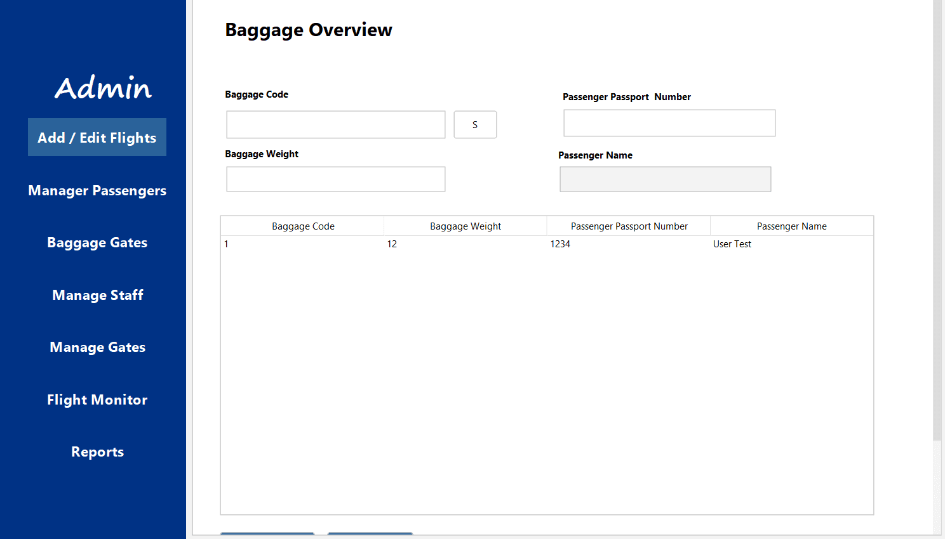Click the S search button beside Baggage Code
The height and width of the screenshot is (539, 945).
tap(474, 124)
